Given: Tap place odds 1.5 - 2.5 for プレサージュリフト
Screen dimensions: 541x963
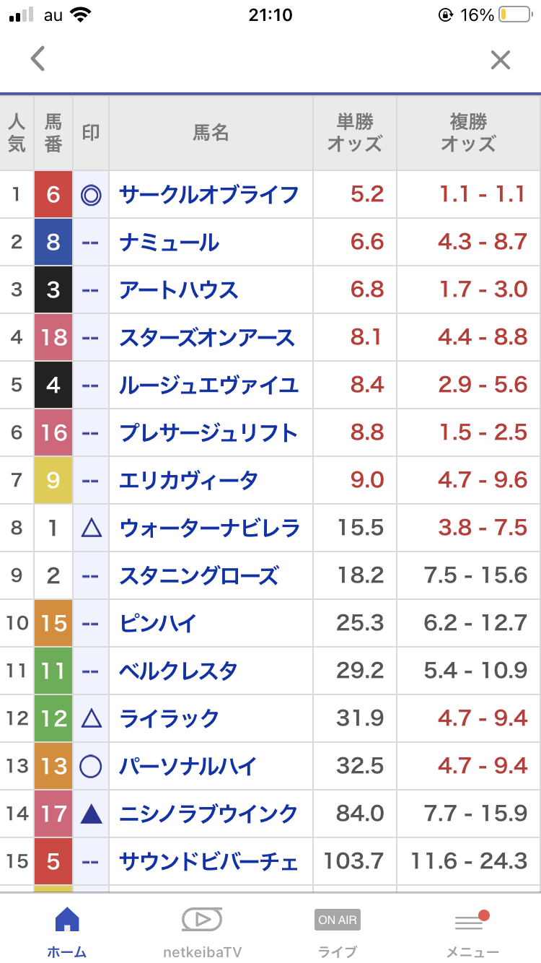Looking at the screenshot, I should point(483,433).
